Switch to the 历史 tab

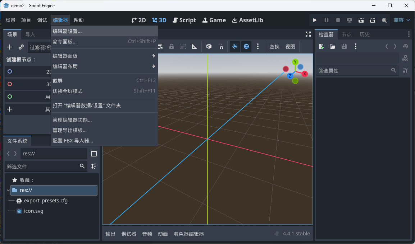(364, 34)
